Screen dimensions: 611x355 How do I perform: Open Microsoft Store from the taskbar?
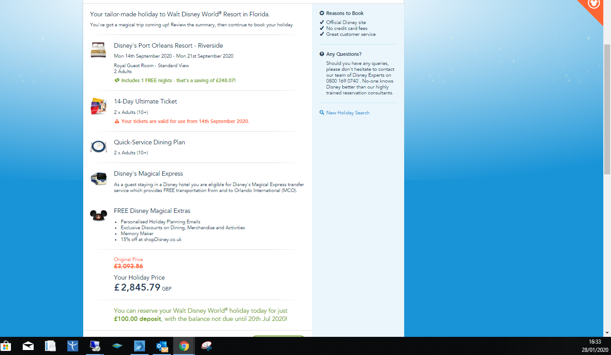pos(6,346)
